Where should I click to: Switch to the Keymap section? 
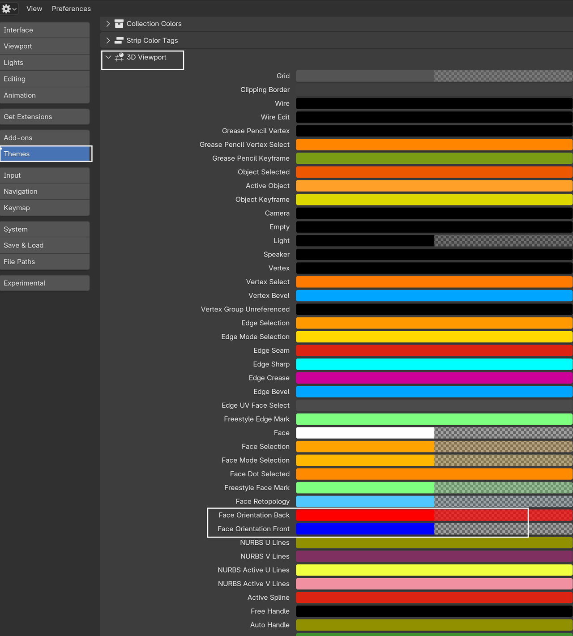point(45,208)
